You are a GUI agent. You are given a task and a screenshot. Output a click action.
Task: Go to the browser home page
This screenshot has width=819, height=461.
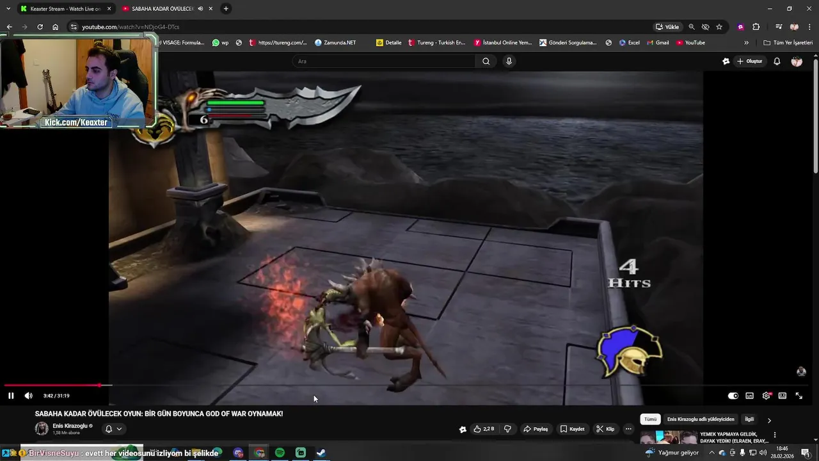tap(55, 27)
